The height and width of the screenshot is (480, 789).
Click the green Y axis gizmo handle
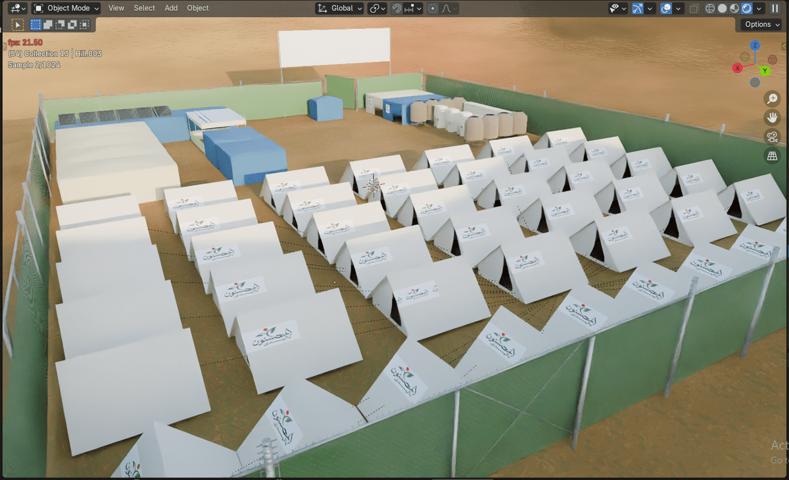click(765, 70)
